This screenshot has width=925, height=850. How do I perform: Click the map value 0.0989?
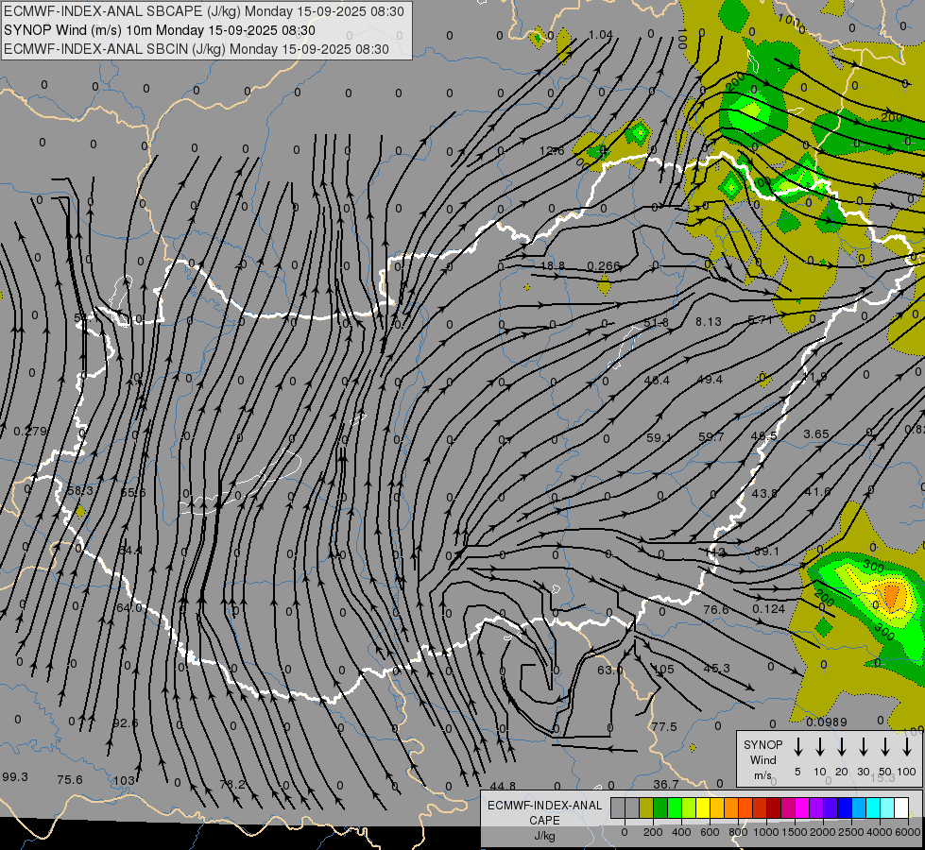click(x=827, y=722)
